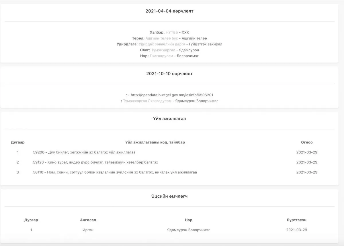Click the "Удирдлага" change line
This screenshot has height=246, width=344.
coord(169,44)
